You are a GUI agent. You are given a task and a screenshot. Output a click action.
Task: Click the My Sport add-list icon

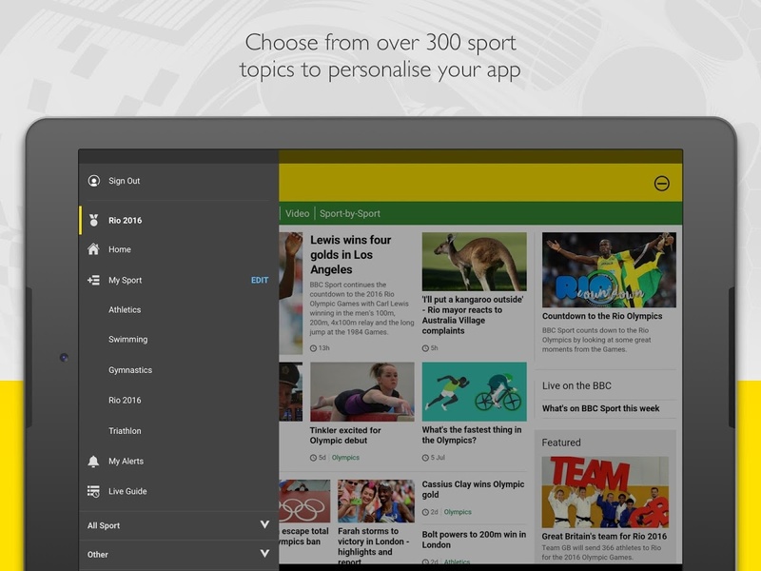click(x=93, y=280)
